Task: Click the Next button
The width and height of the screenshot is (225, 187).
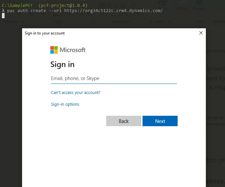Action: (x=160, y=121)
